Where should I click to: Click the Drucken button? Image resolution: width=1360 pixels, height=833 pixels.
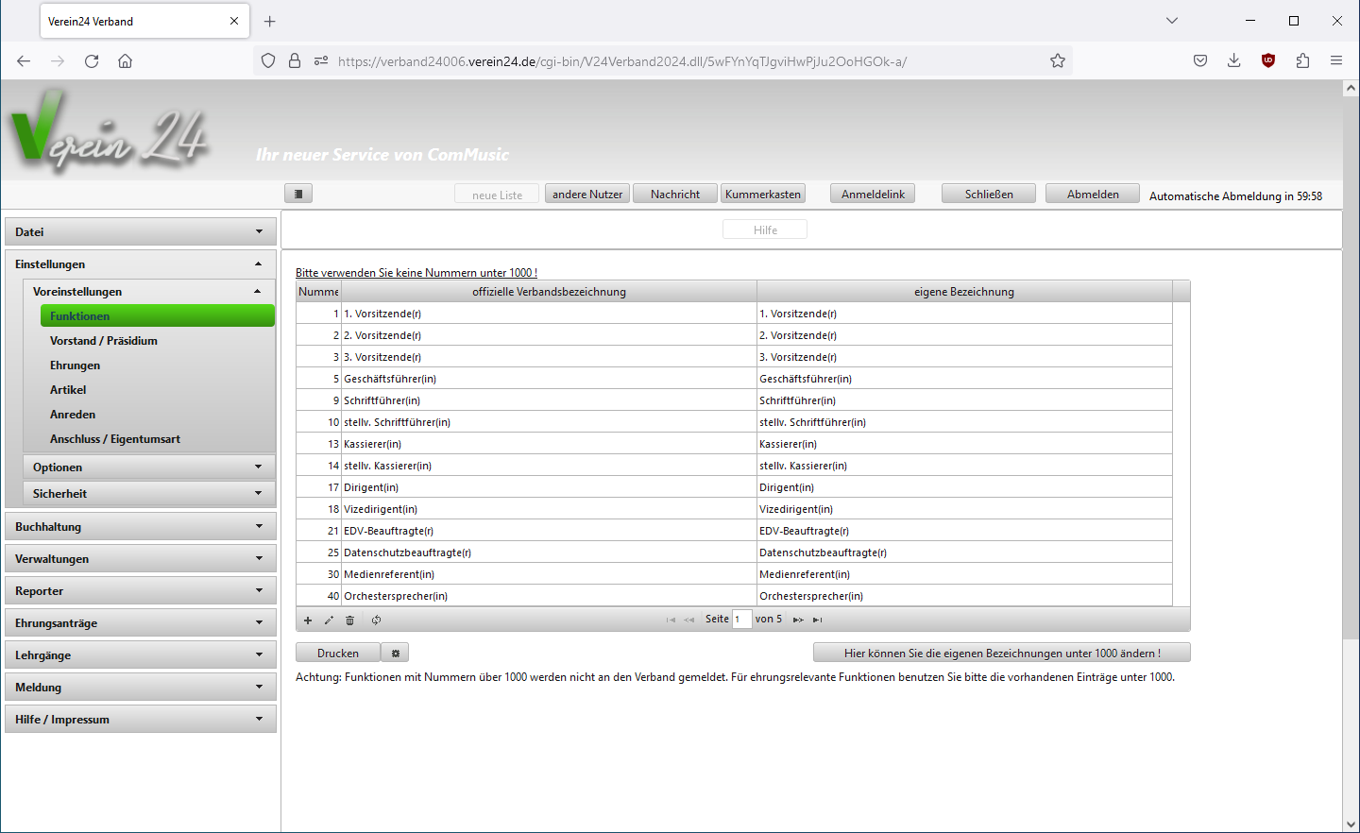click(338, 654)
